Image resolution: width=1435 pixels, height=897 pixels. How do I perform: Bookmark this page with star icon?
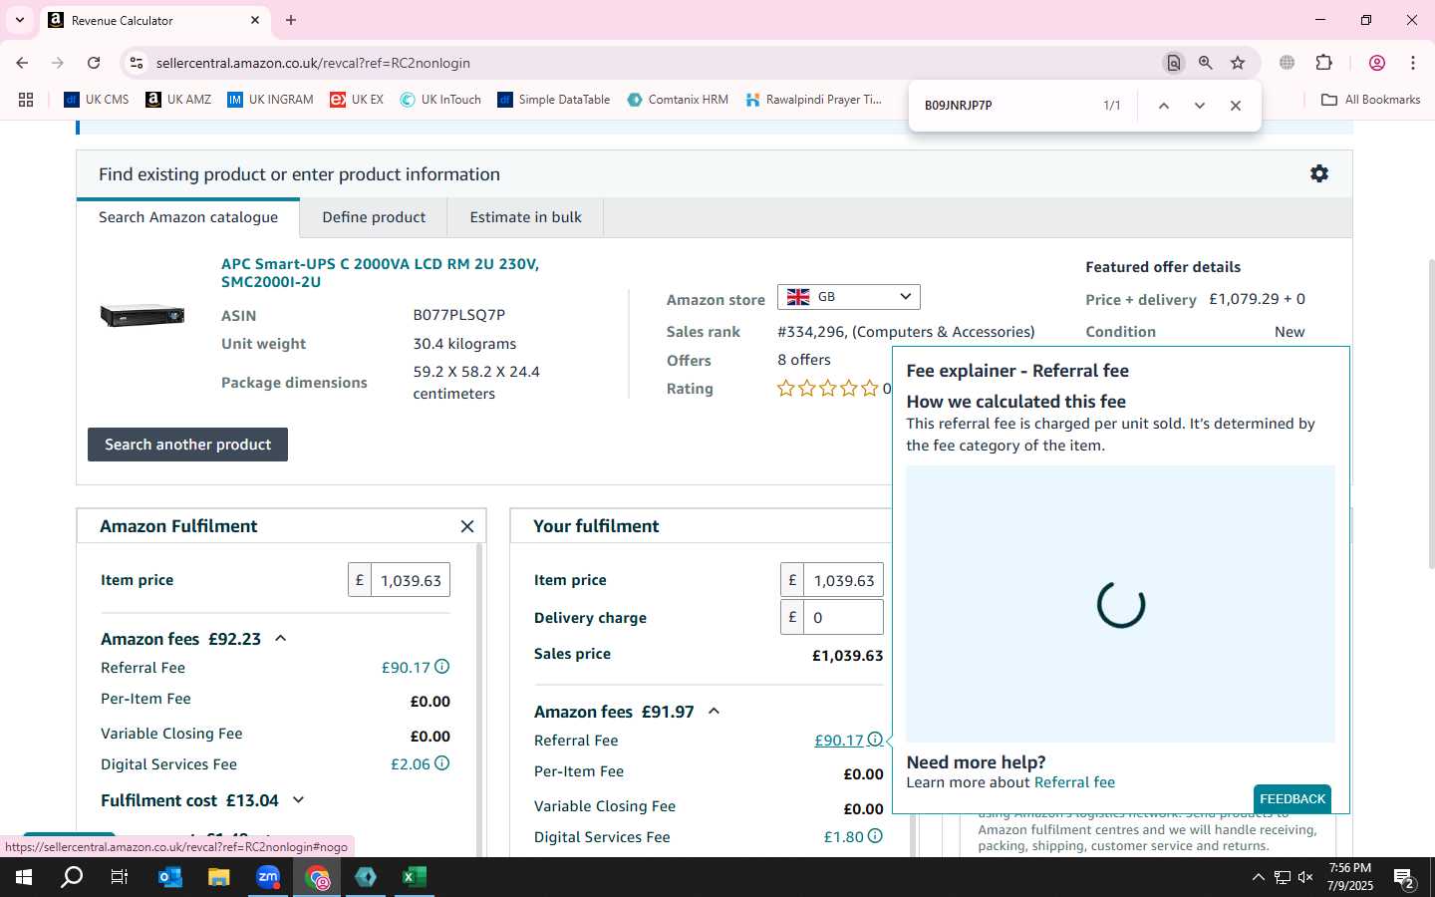click(1238, 63)
